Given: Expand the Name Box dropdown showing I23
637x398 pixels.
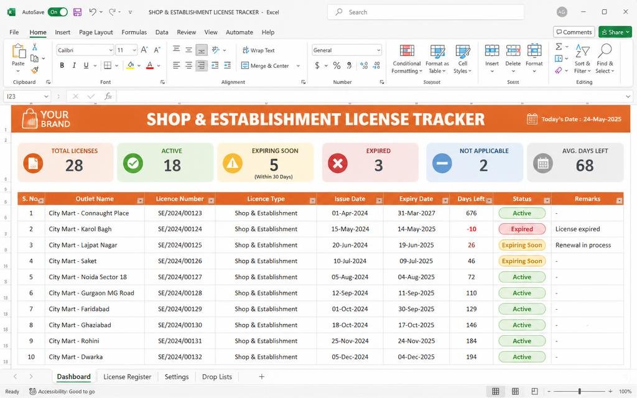Looking at the screenshot, I should (46, 96).
